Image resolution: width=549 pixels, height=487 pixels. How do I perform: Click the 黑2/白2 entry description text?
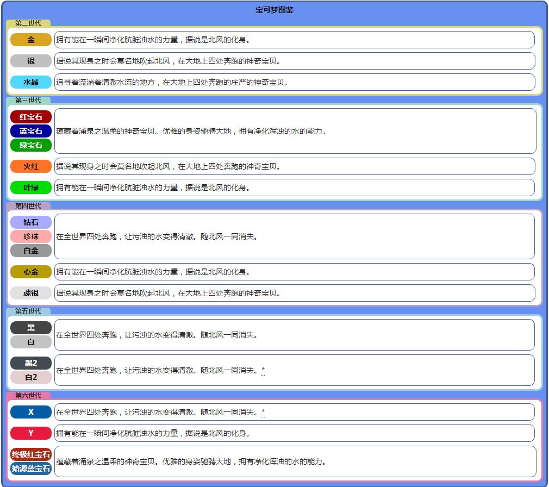(x=157, y=370)
